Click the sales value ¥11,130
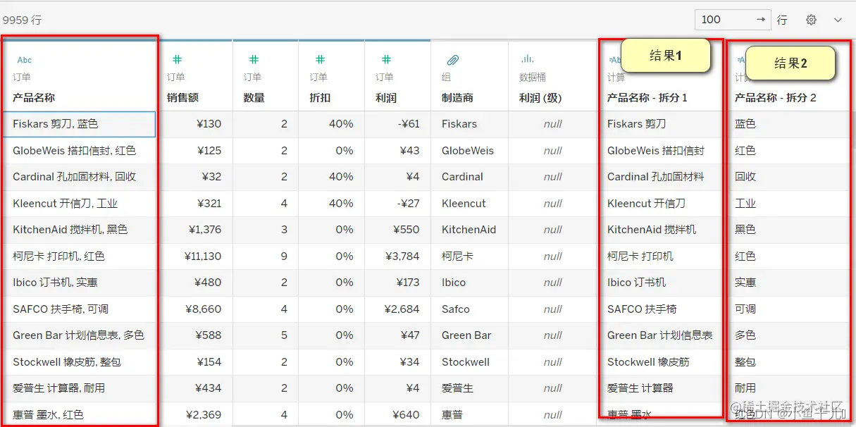 click(203, 256)
